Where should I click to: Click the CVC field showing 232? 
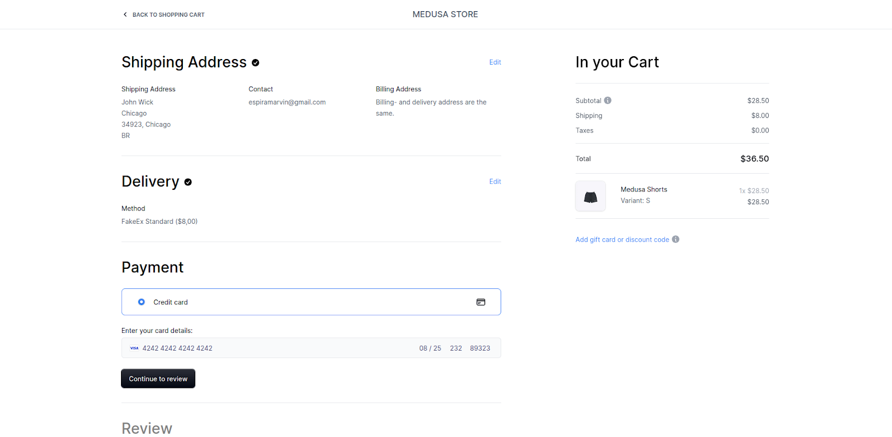(456, 348)
